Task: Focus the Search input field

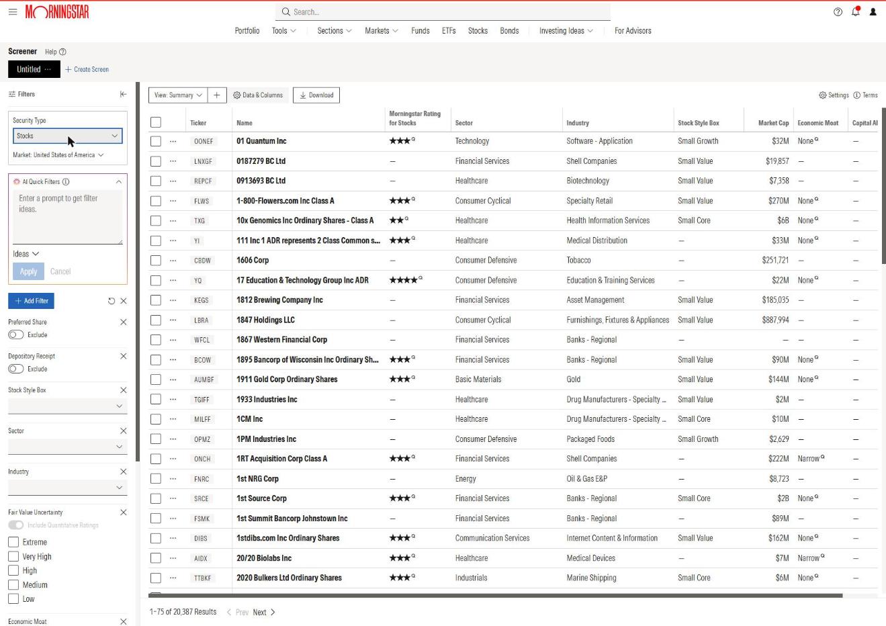Action: [x=443, y=12]
